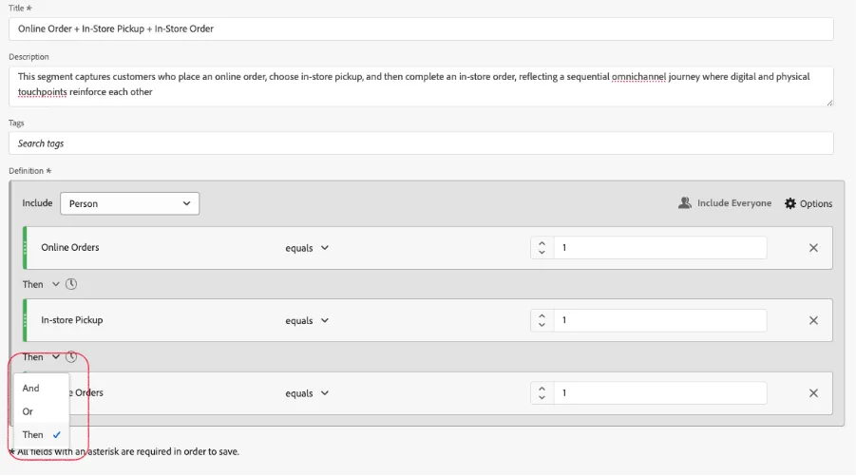Click the Description text area
The width and height of the screenshot is (856, 476).
(x=421, y=86)
